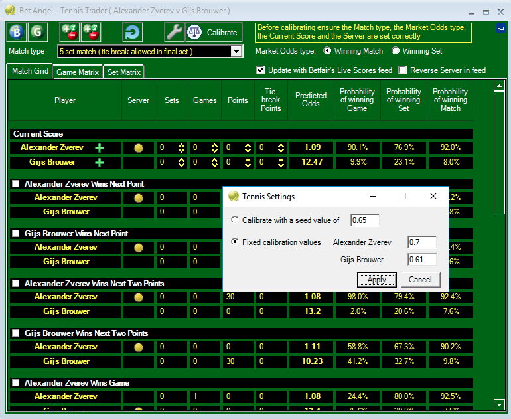The width and height of the screenshot is (511, 419).
Task: Click Zverev match win probability 92.0%
Action: pyautogui.click(x=451, y=147)
